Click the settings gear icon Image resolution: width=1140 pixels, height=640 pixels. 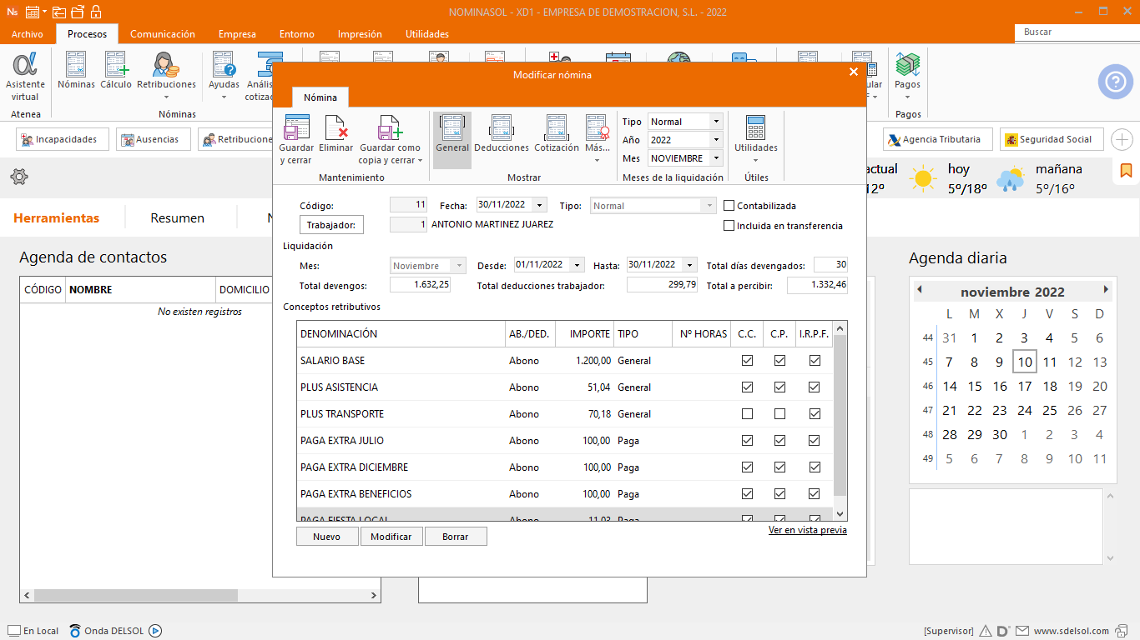pos(19,177)
